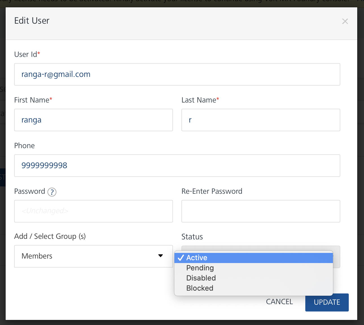Click the Status field label
The image size is (364, 325).
(x=192, y=237)
